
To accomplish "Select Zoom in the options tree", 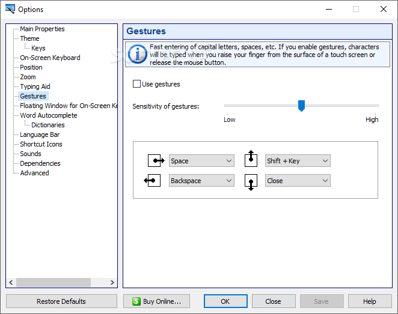I will (28, 77).
